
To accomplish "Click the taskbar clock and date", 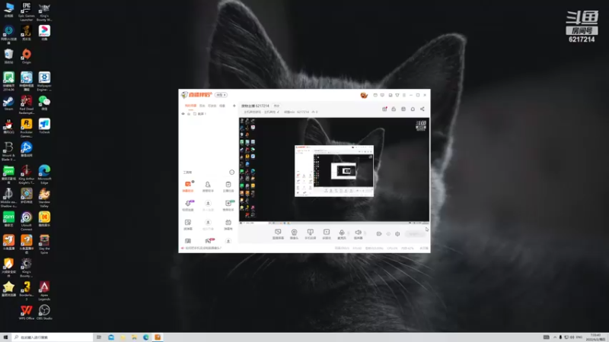I will [x=595, y=337].
